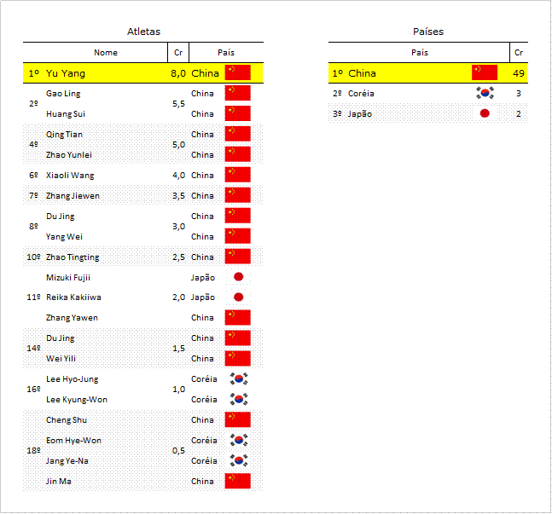Select the Cr header in Atletas table

[178, 52]
